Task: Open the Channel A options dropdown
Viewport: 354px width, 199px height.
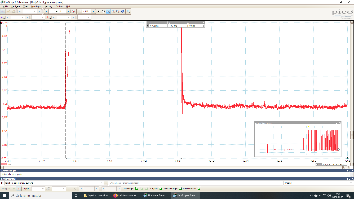Action: point(3,17)
